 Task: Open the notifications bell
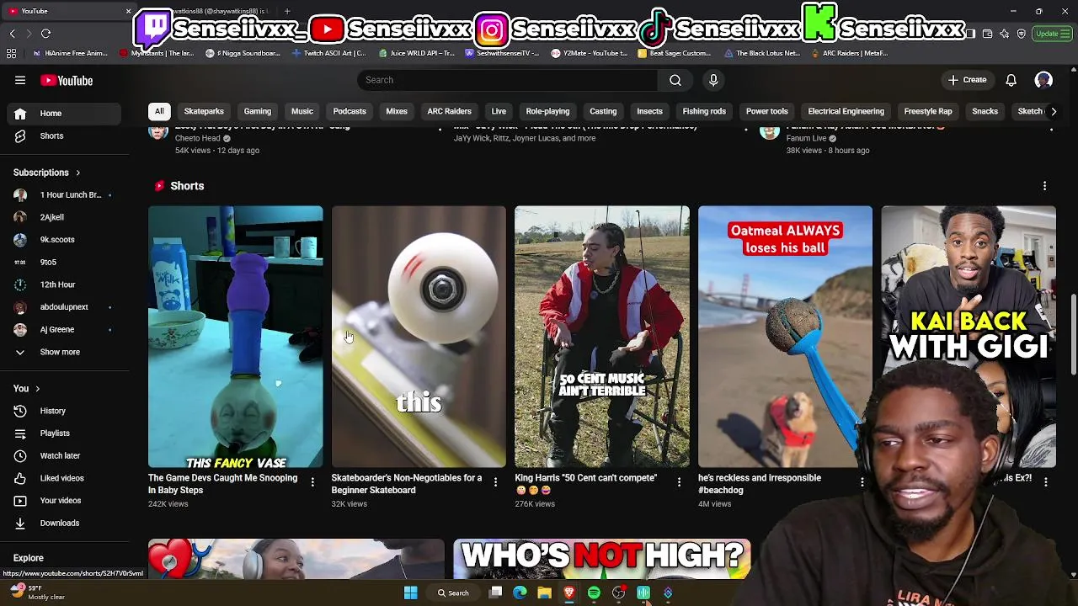(1011, 80)
